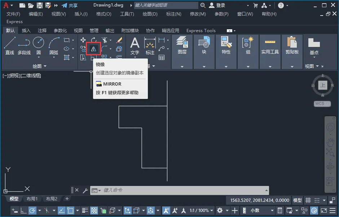Select the Rectangular Array tool icon

104,57
